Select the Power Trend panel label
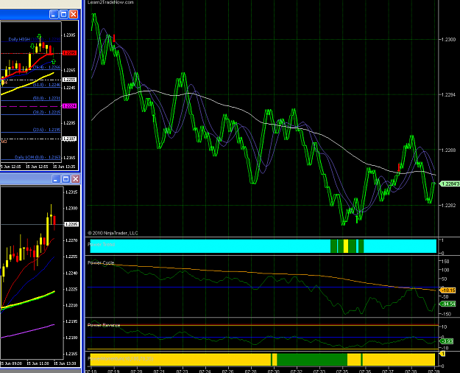Viewport: 460px width, 373px height. pyautogui.click(x=101, y=245)
